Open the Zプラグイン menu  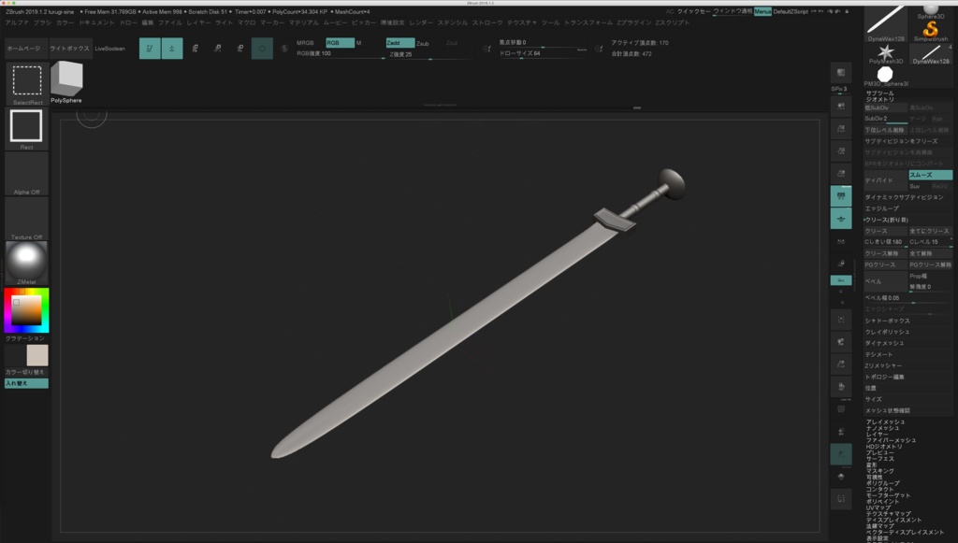pos(633,22)
